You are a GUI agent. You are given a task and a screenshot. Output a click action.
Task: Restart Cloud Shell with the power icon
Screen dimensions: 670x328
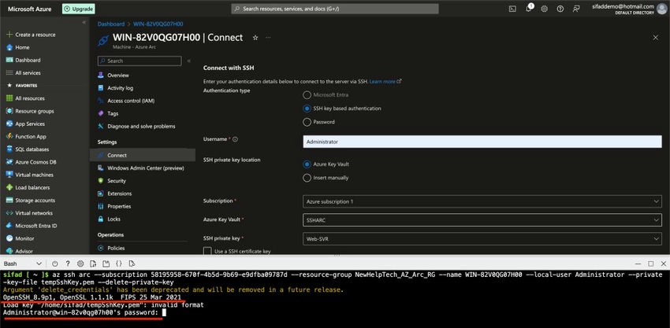[x=54, y=264]
